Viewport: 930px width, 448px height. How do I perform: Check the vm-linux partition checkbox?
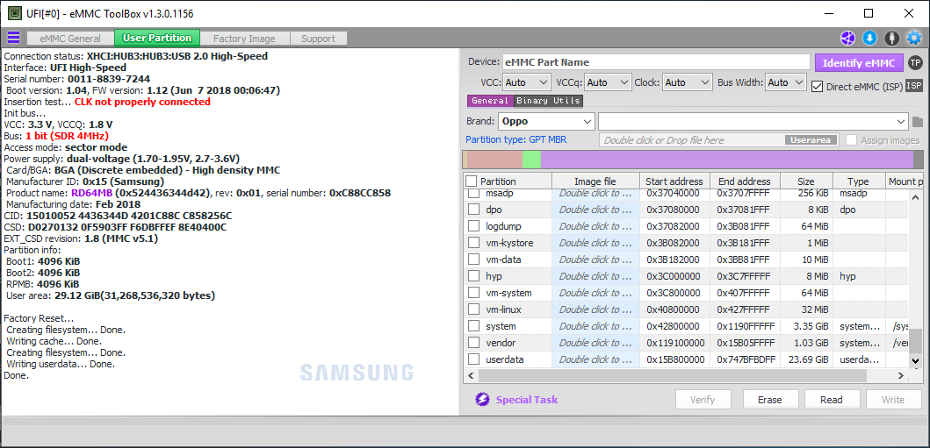[x=474, y=309]
